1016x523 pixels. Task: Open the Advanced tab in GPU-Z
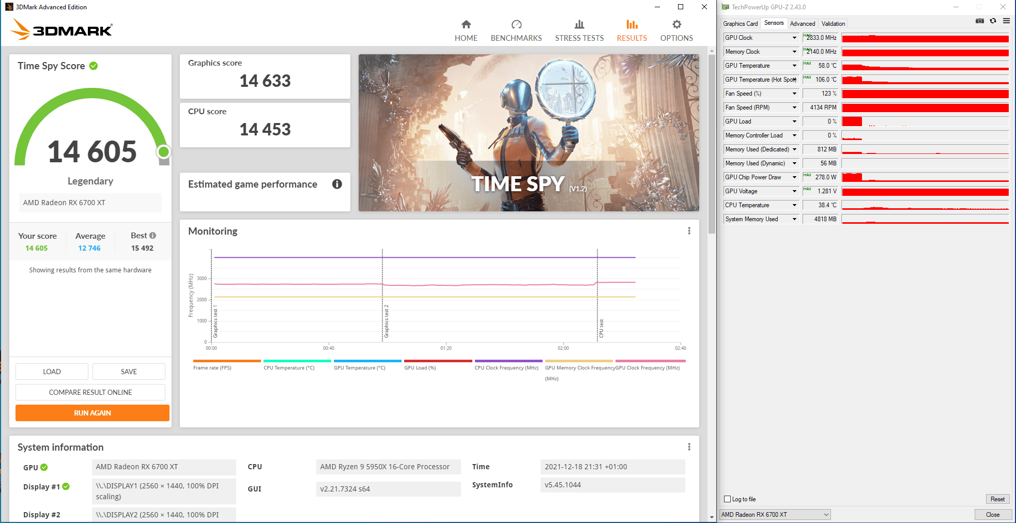(x=802, y=24)
